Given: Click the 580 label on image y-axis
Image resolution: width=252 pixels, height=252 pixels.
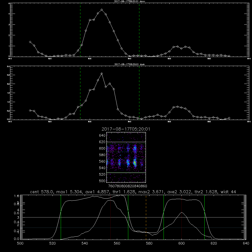Looking at the screenshot, I should (x=102, y=155).
